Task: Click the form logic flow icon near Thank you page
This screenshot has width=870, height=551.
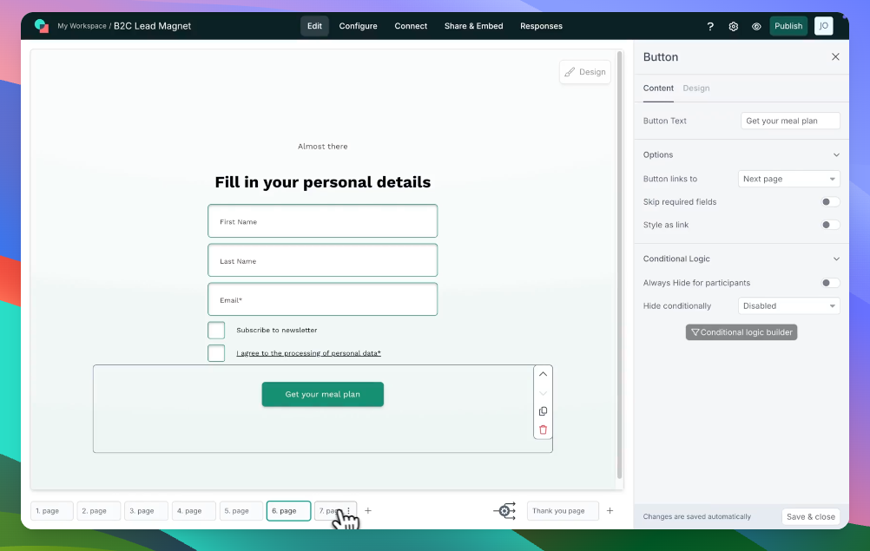Action: (x=504, y=511)
